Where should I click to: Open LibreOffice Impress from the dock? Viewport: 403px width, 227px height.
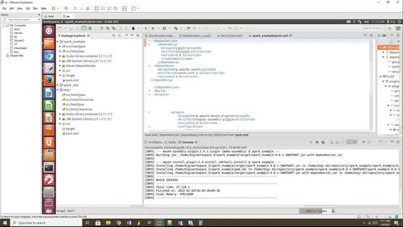pos(49,118)
